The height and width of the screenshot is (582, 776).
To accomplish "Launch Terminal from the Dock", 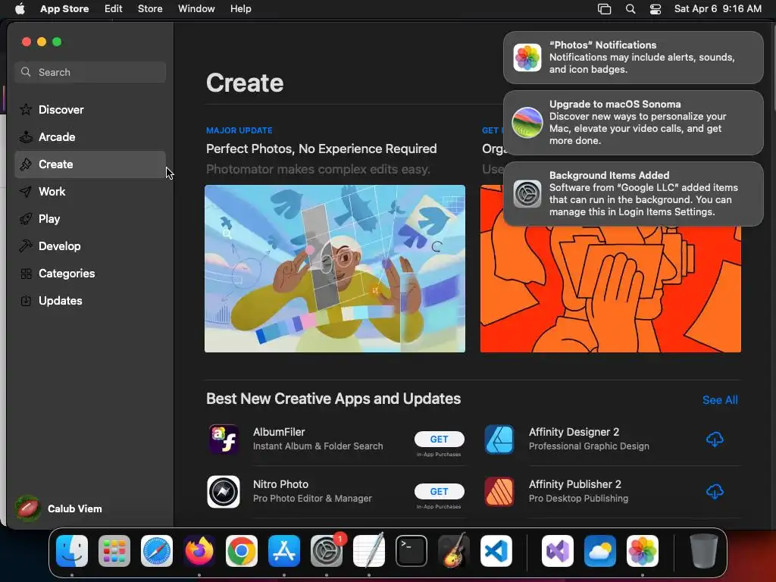I will pyautogui.click(x=411, y=551).
